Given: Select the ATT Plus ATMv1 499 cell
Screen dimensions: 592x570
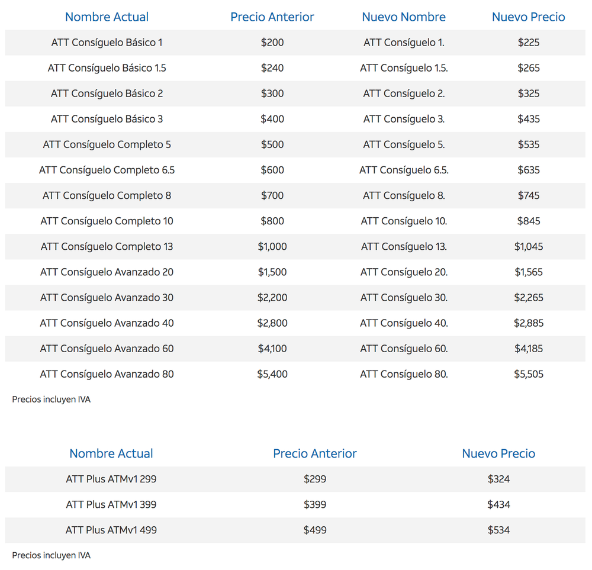Looking at the screenshot, I should 111,530.
